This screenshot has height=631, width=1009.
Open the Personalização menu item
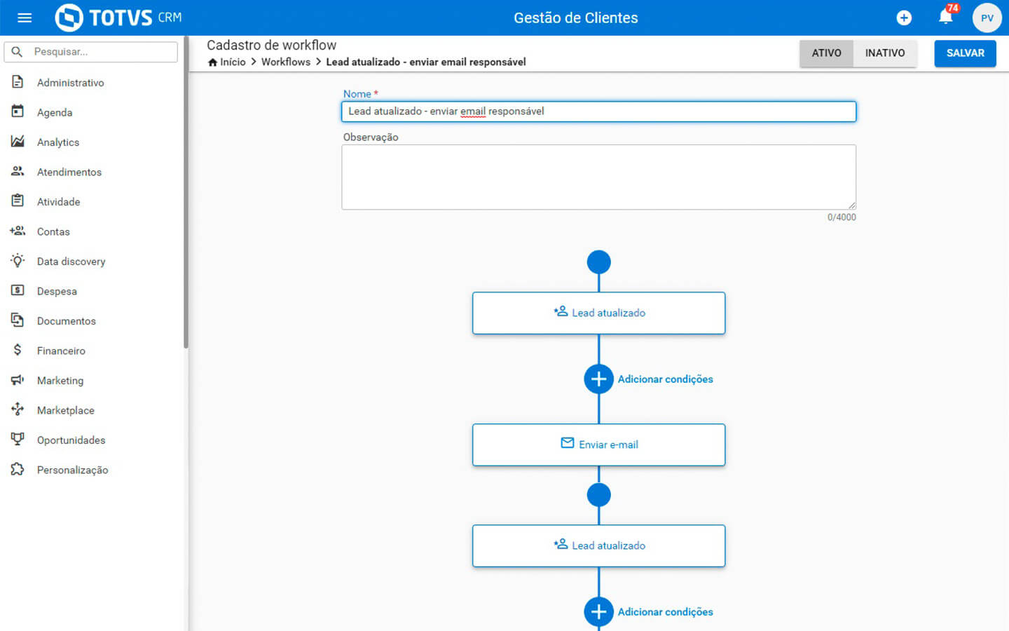[72, 470]
